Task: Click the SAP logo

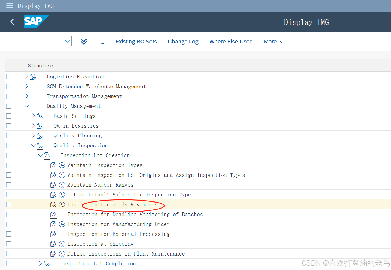Action: pyautogui.click(x=36, y=21)
